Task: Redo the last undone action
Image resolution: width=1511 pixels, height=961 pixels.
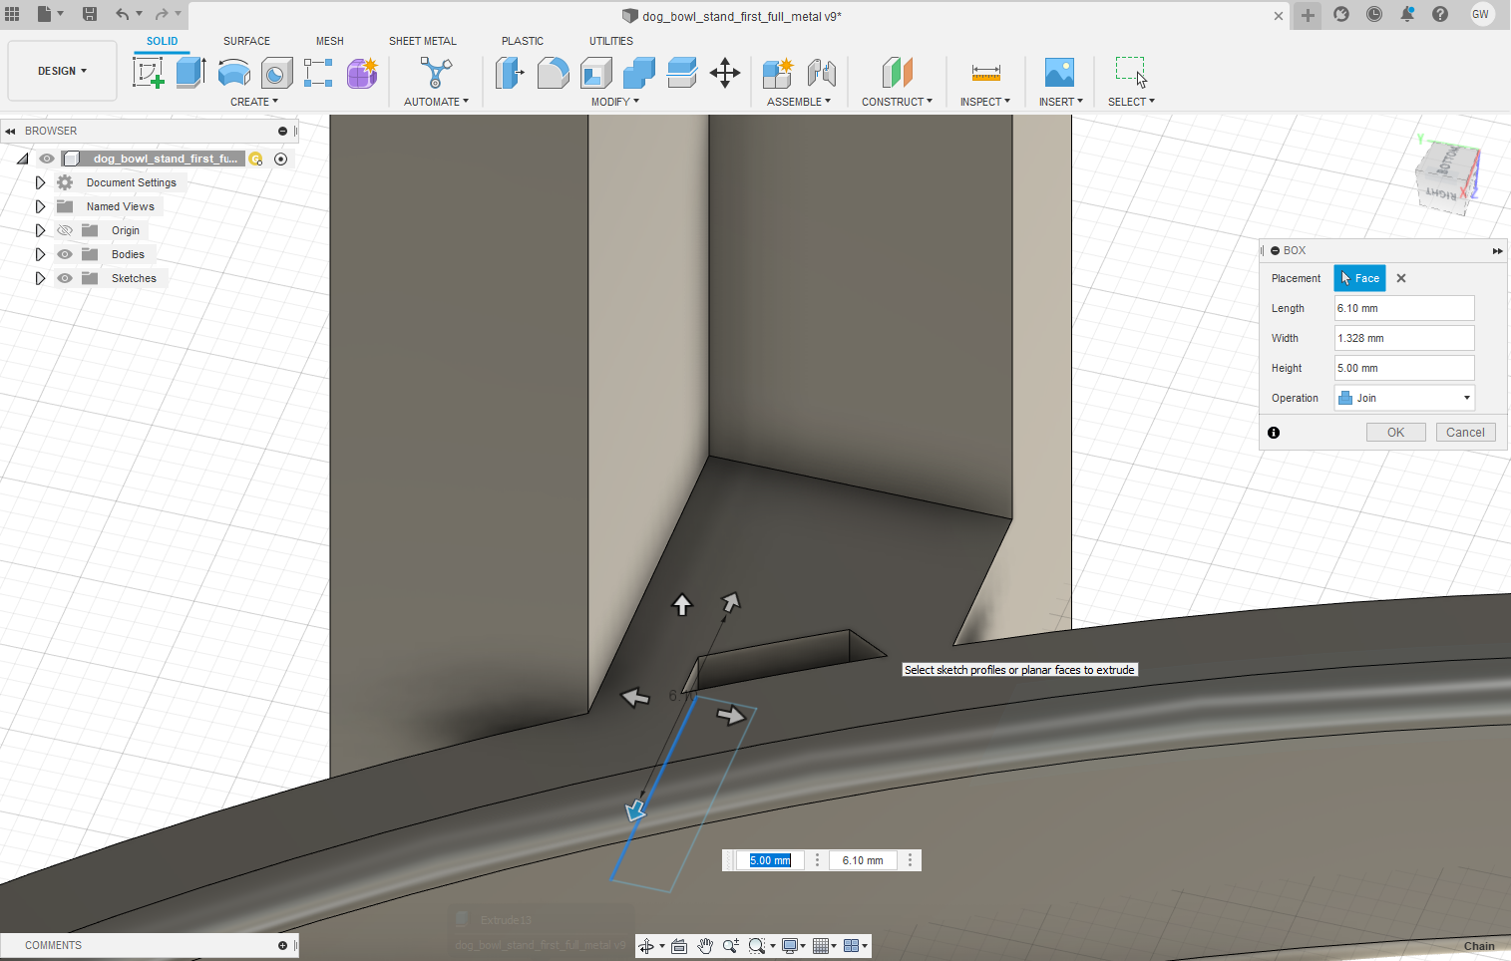Action: pyautogui.click(x=162, y=14)
